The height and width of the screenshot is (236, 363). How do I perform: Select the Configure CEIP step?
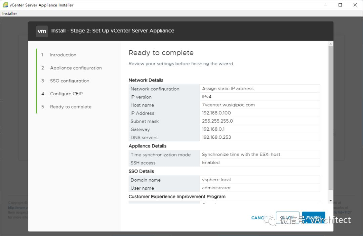point(66,94)
